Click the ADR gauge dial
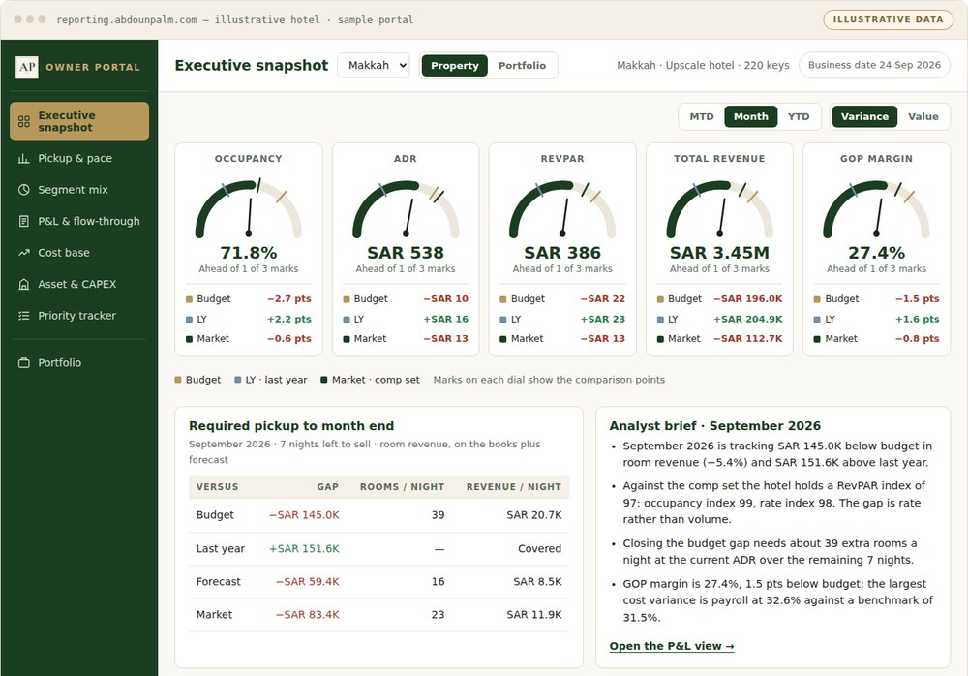968x676 pixels. point(406,208)
